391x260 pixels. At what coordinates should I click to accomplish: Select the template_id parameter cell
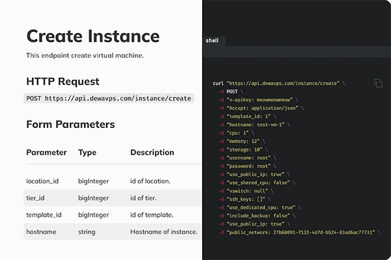tap(44, 215)
